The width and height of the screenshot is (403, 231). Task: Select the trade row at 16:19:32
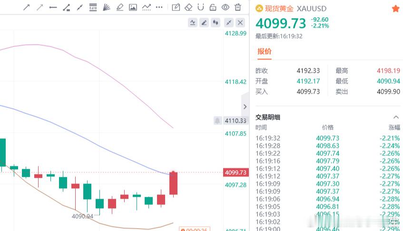click(x=328, y=138)
